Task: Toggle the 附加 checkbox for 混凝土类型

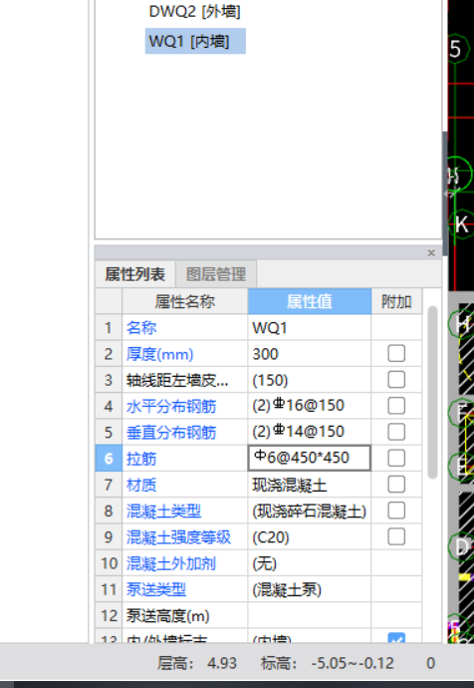Action: pos(396,511)
